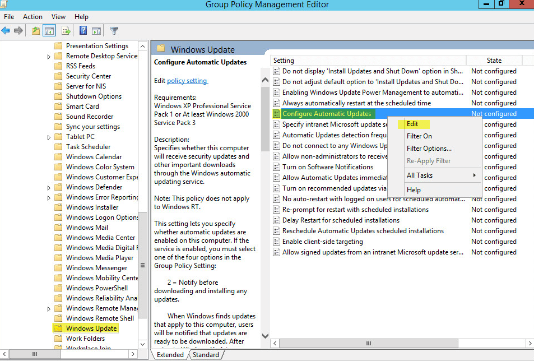Click policy icon beside Delay Restart setting

coord(277,220)
